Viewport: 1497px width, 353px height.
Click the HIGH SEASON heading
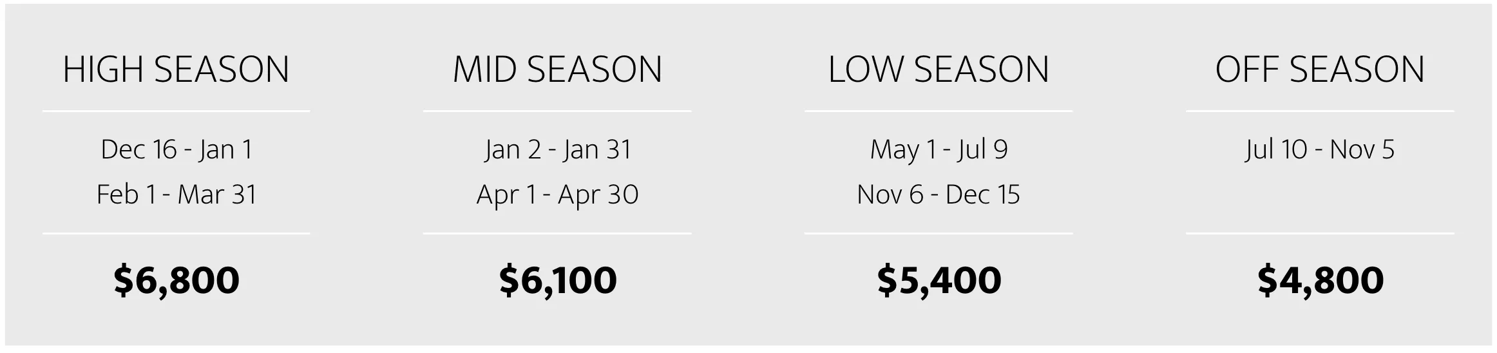[176, 70]
